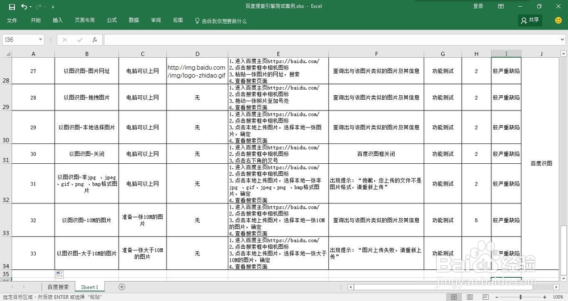Open the 公式 ribbon tab
The width and height of the screenshot is (568, 301).
111,20
